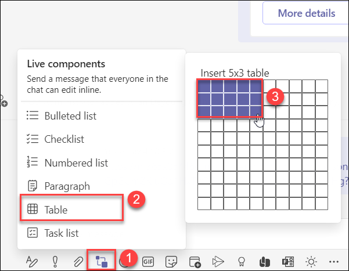Open the Format text editor icon
Viewport: 349px width, 271px height.
pos(33,261)
